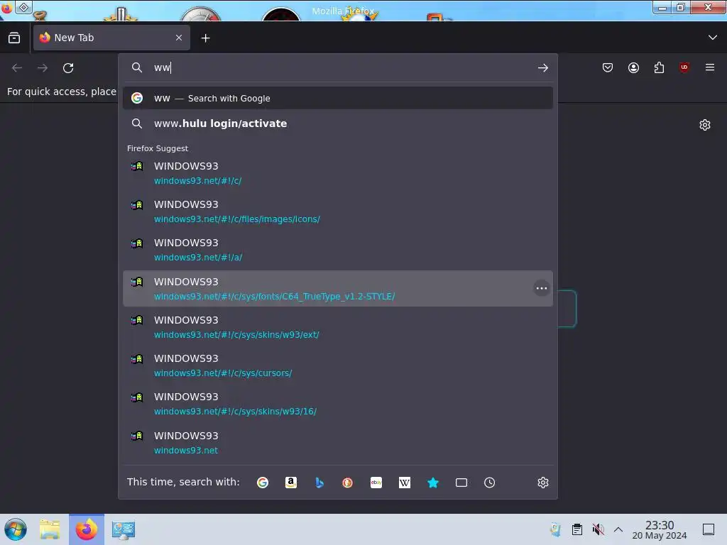Open windows93.net/#!/c/ suggestion
Viewport: 727px width, 545px height.
(337, 173)
